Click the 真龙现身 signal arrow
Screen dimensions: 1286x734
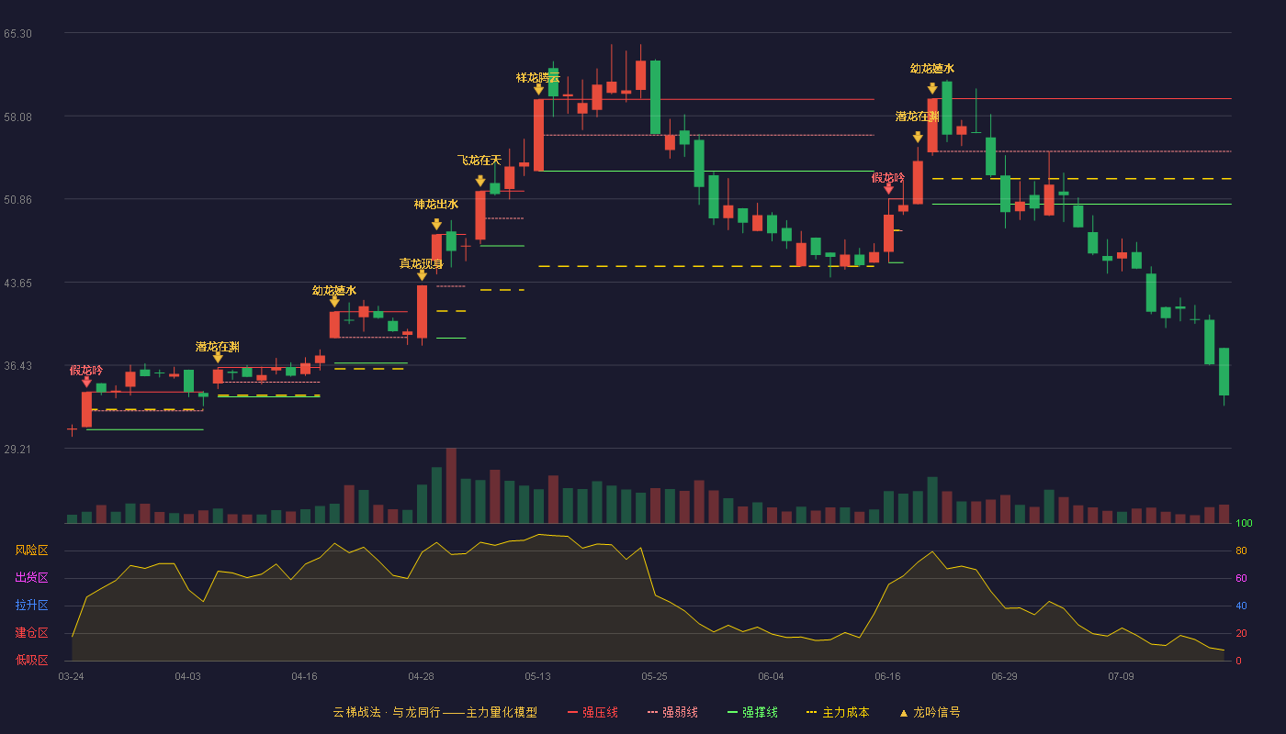[422, 275]
